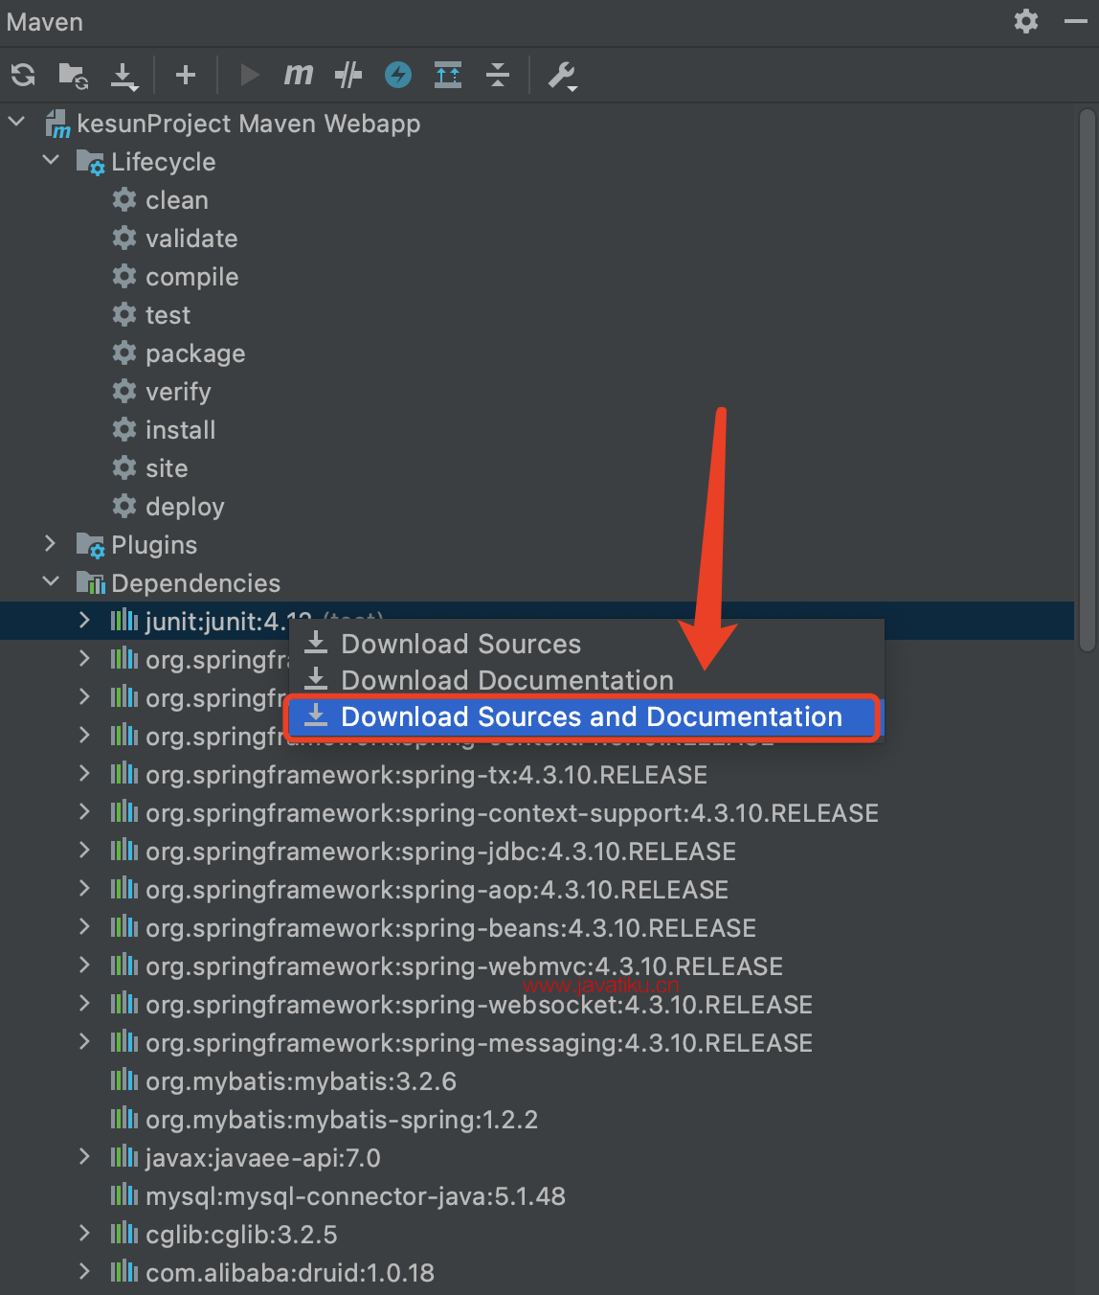Expand the spring-jdbc:4.3.10.RELEASE dependency
Viewport: 1099px width, 1295px height.
tap(84, 851)
